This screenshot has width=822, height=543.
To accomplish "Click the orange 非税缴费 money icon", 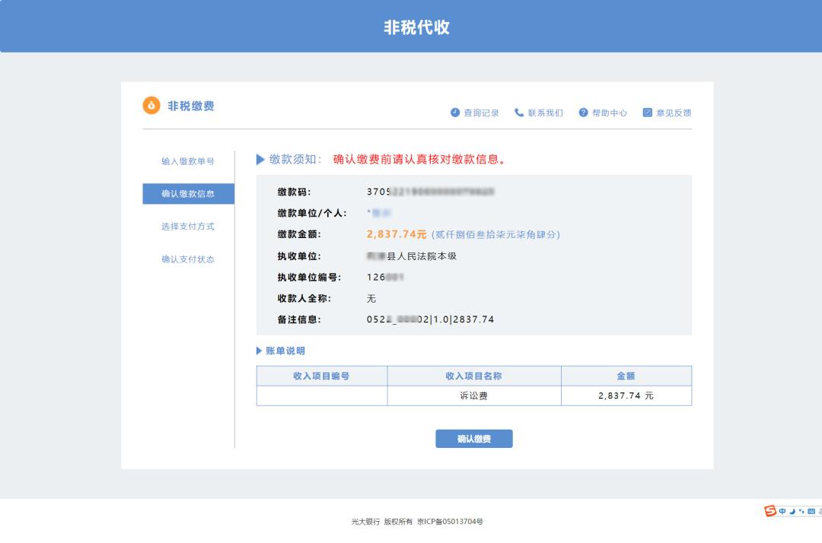I will coord(151,106).
